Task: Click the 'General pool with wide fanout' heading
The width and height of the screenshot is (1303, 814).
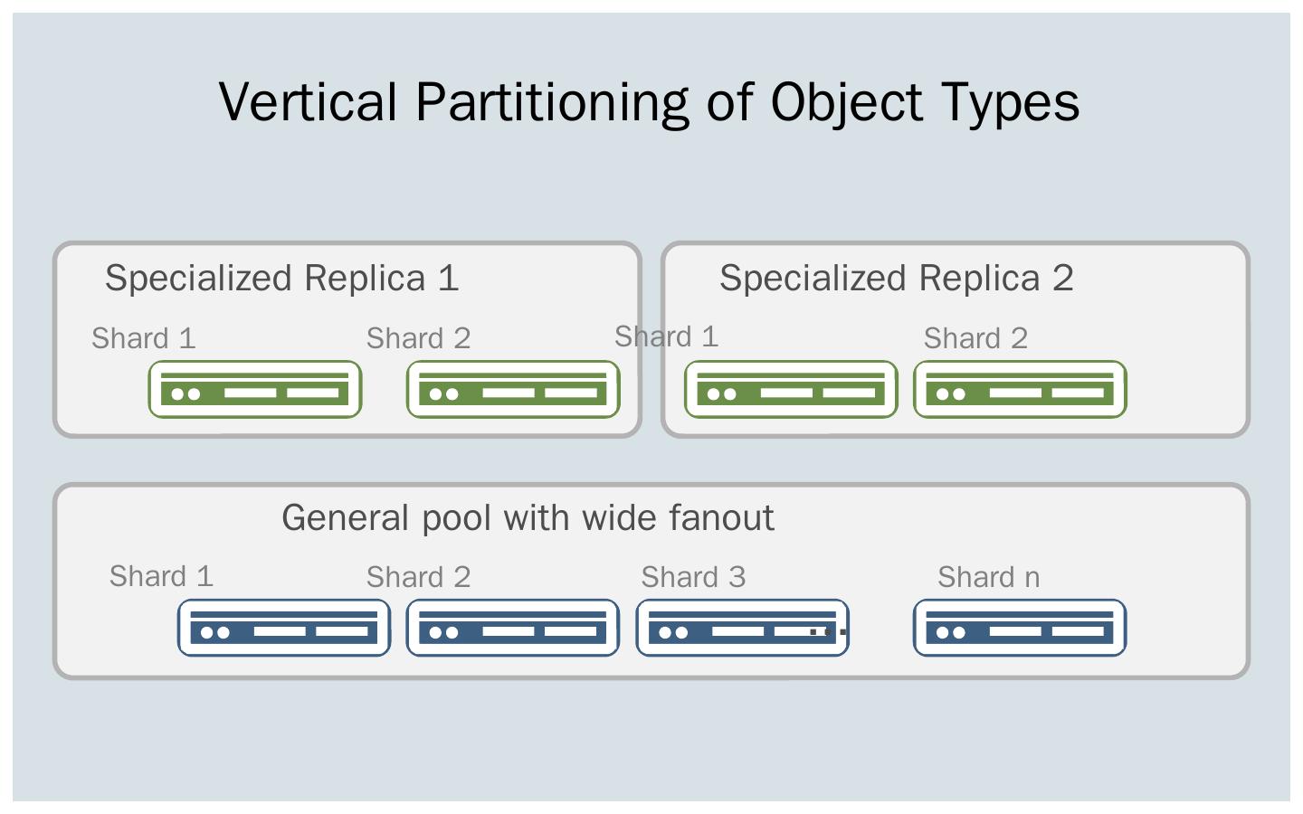Action: pyautogui.click(x=528, y=518)
